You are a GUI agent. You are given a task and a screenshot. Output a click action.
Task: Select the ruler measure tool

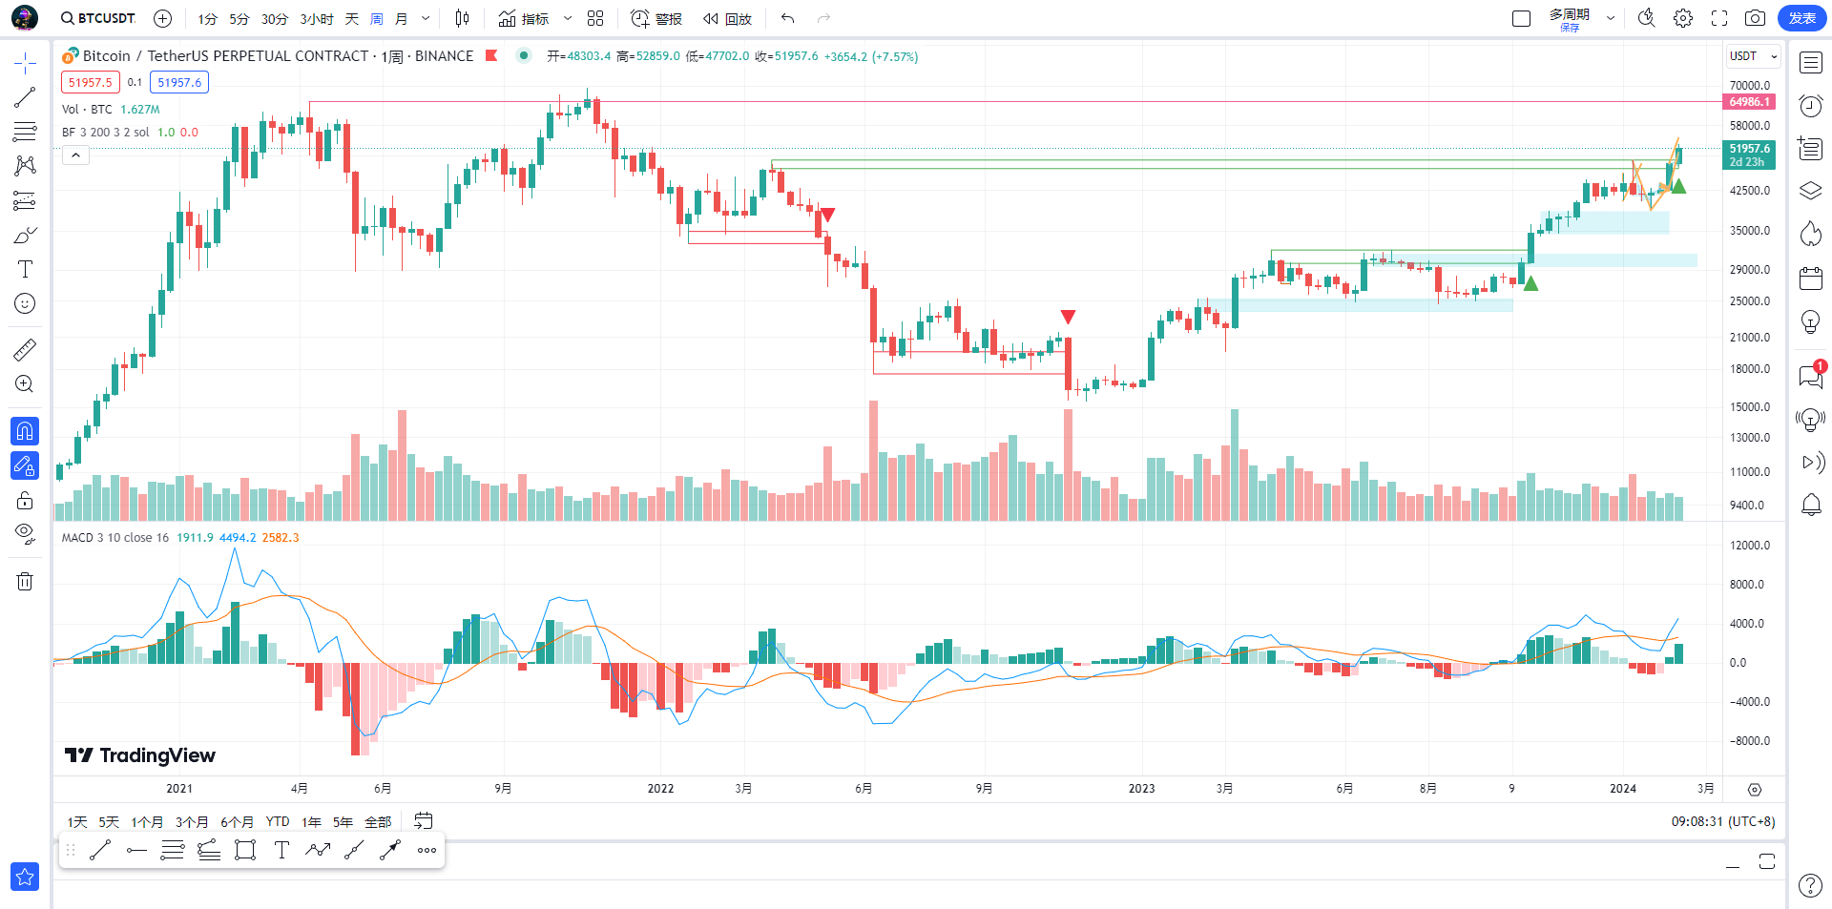(25, 350)
